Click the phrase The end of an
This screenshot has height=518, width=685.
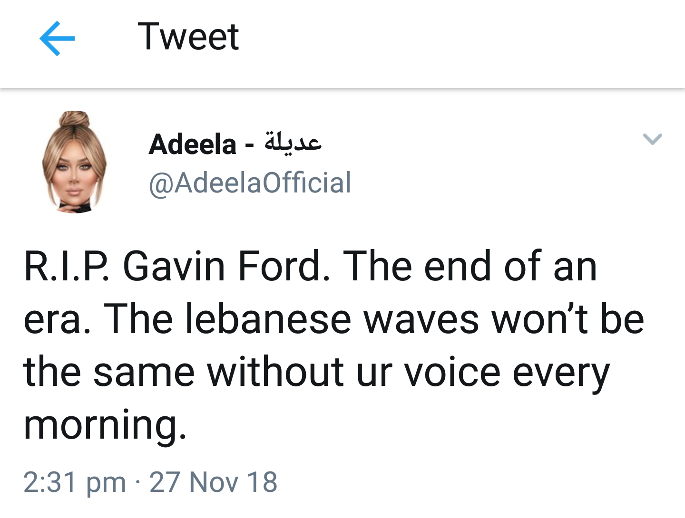(470, 267)
